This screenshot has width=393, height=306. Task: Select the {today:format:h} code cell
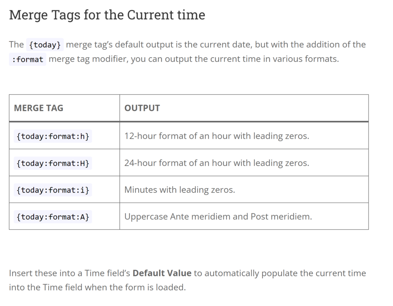click(53, 136)
